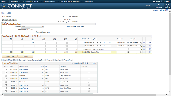Look up Activity ID for OT-FAMILY
This screenshot has width=171, height=96.
click(x=141, y=46)
